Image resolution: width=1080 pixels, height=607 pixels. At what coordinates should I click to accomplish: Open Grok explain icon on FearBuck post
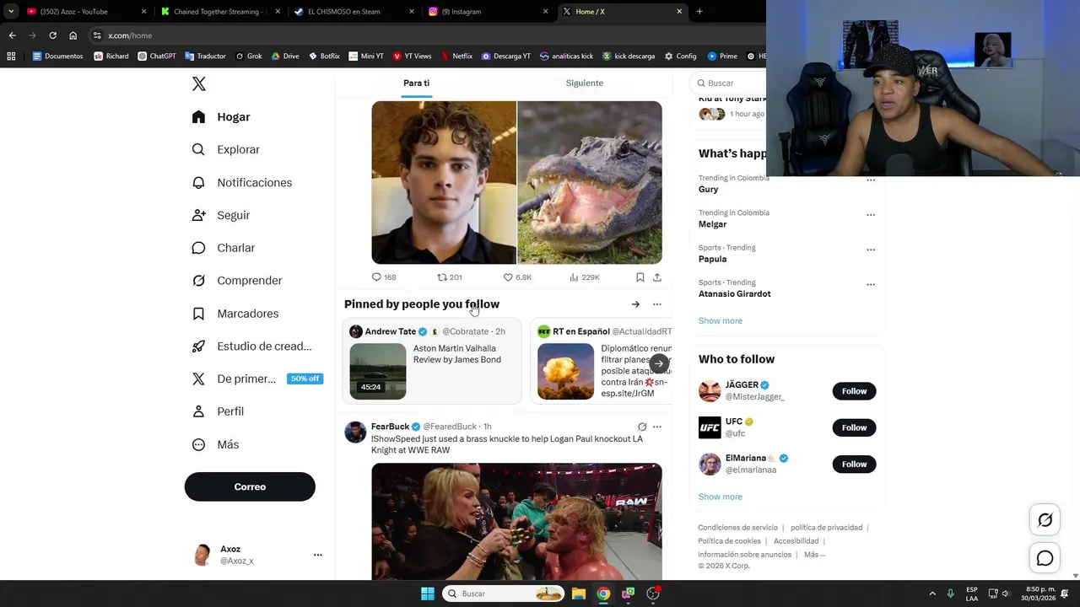(642, 427)
